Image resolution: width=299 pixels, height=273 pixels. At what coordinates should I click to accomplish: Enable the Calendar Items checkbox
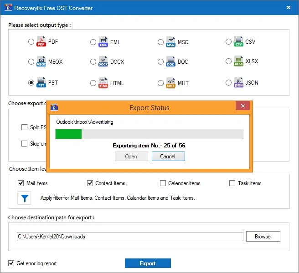pos(163,183)
